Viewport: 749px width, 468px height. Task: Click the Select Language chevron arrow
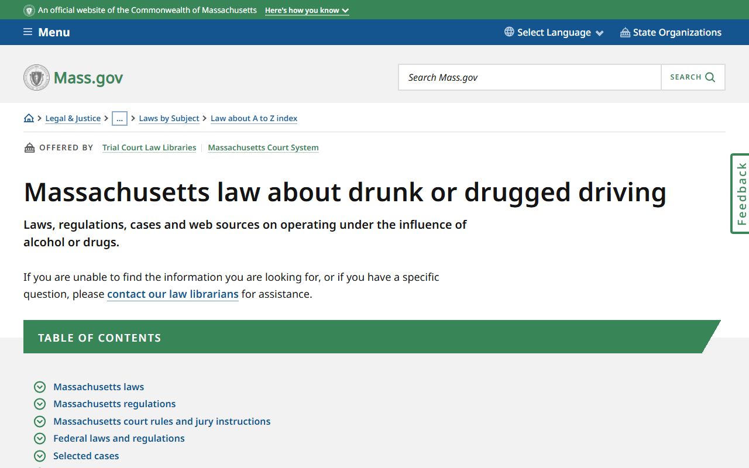(x=599, y=33)
